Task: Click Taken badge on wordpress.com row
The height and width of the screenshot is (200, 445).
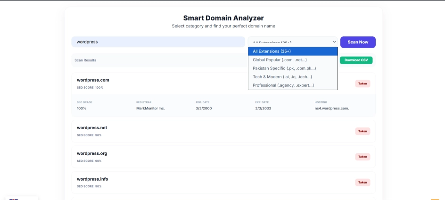Action: (x=363, y=83)
